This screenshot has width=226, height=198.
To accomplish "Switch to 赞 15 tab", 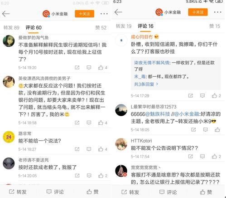I will click(215, 26).
